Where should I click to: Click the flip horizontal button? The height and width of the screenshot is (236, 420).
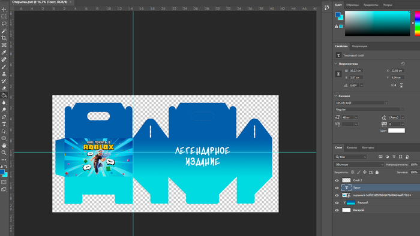[x=394, y=85]
